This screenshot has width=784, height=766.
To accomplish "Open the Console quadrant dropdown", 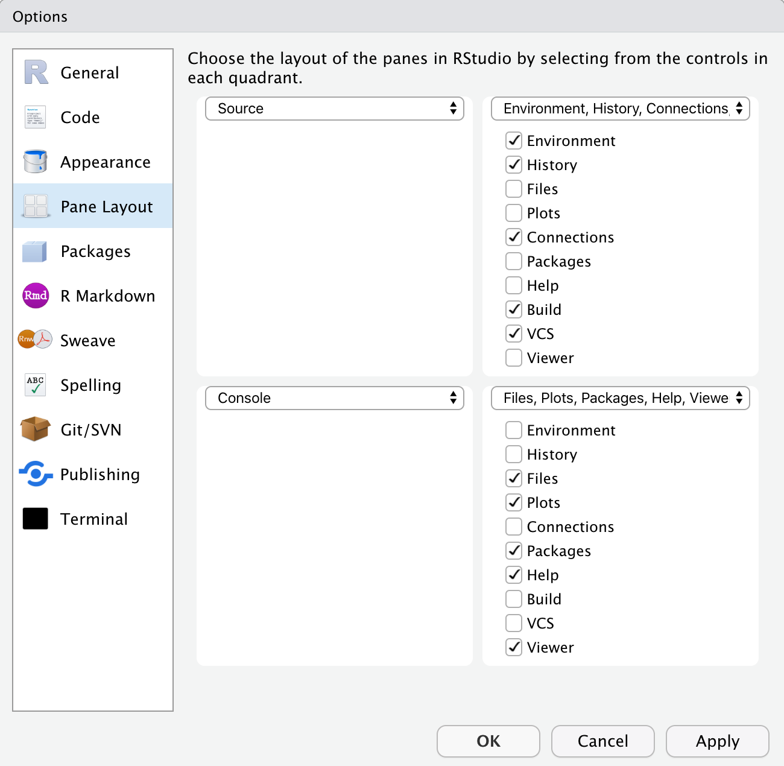I will (334, 398).
